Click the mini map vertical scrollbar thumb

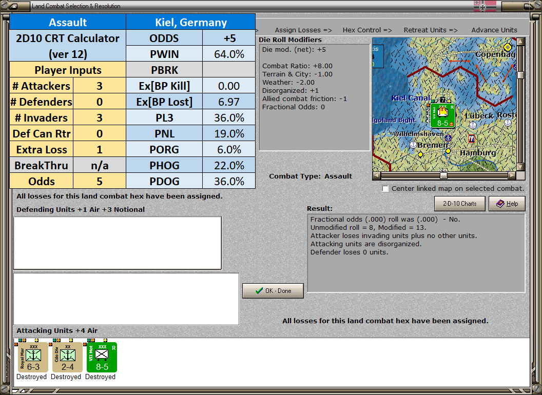point(520,75)
